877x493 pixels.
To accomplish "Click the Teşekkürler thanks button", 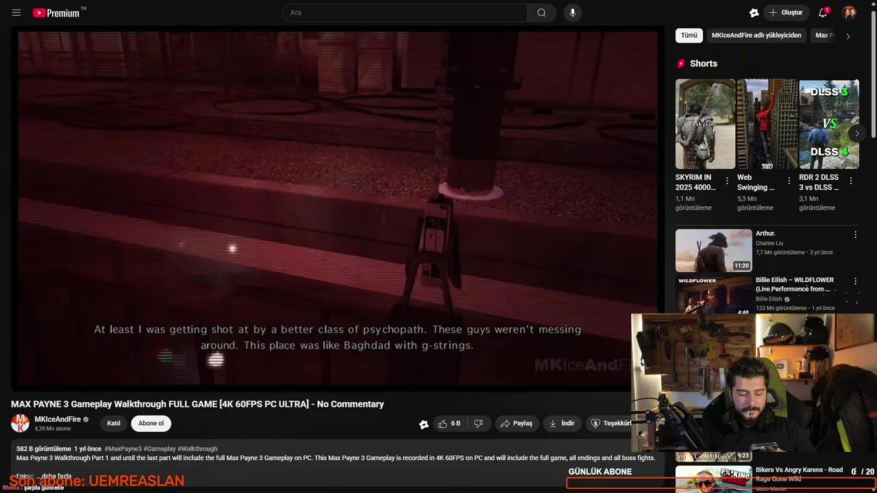I will pyautogui.click(x=608, y=423).
